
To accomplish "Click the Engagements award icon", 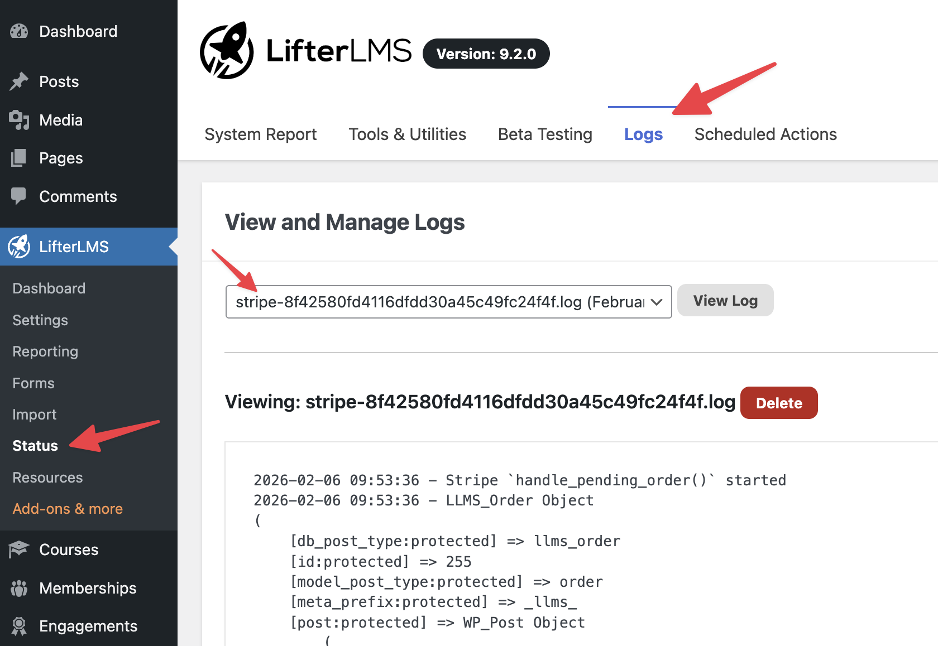I will pyautogui.click(x=19, y=626).
